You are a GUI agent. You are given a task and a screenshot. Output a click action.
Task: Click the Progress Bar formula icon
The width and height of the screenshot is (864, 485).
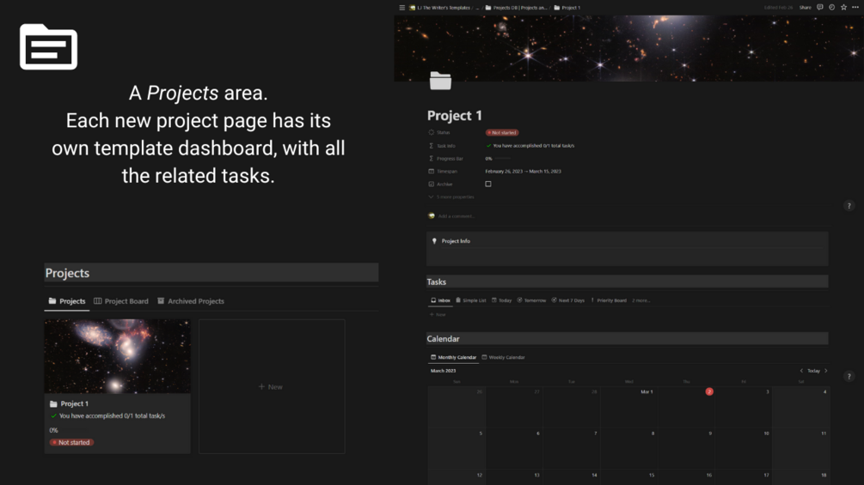431,158
